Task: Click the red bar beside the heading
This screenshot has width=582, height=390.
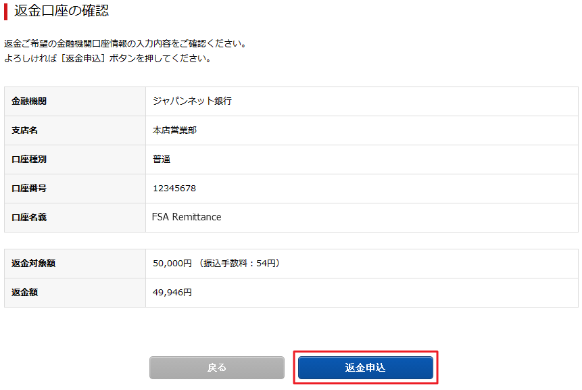Action: pyautogui.click(x=5, y=11)
